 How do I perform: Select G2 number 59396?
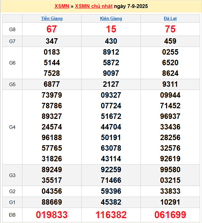(x=111, y=191)
